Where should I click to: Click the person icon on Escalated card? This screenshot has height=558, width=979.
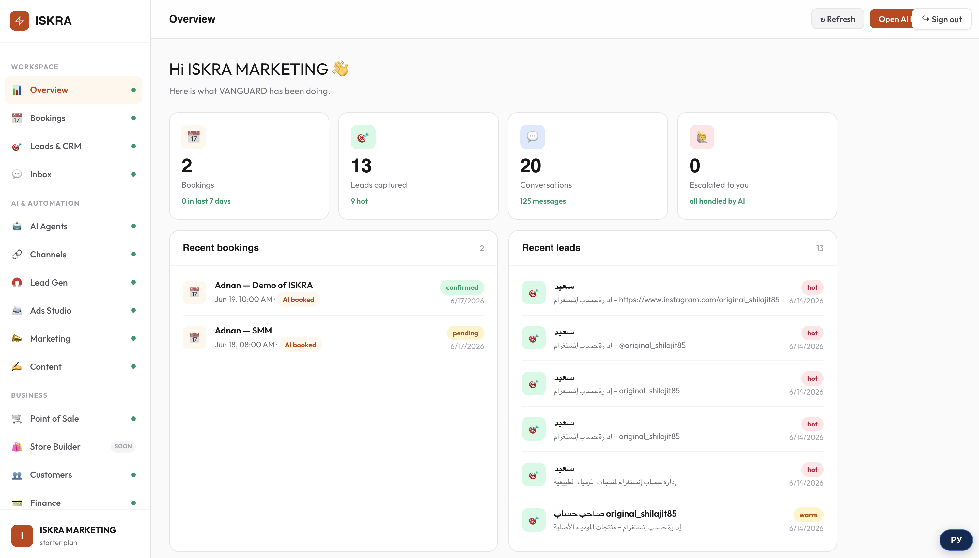[x=702, y=137]
